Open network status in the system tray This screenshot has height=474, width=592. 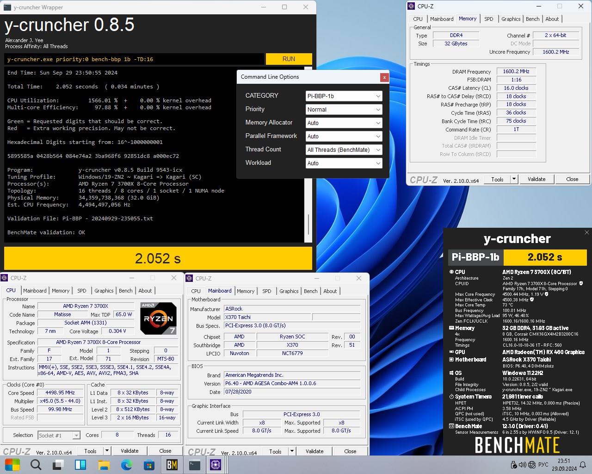click(532, 465)
